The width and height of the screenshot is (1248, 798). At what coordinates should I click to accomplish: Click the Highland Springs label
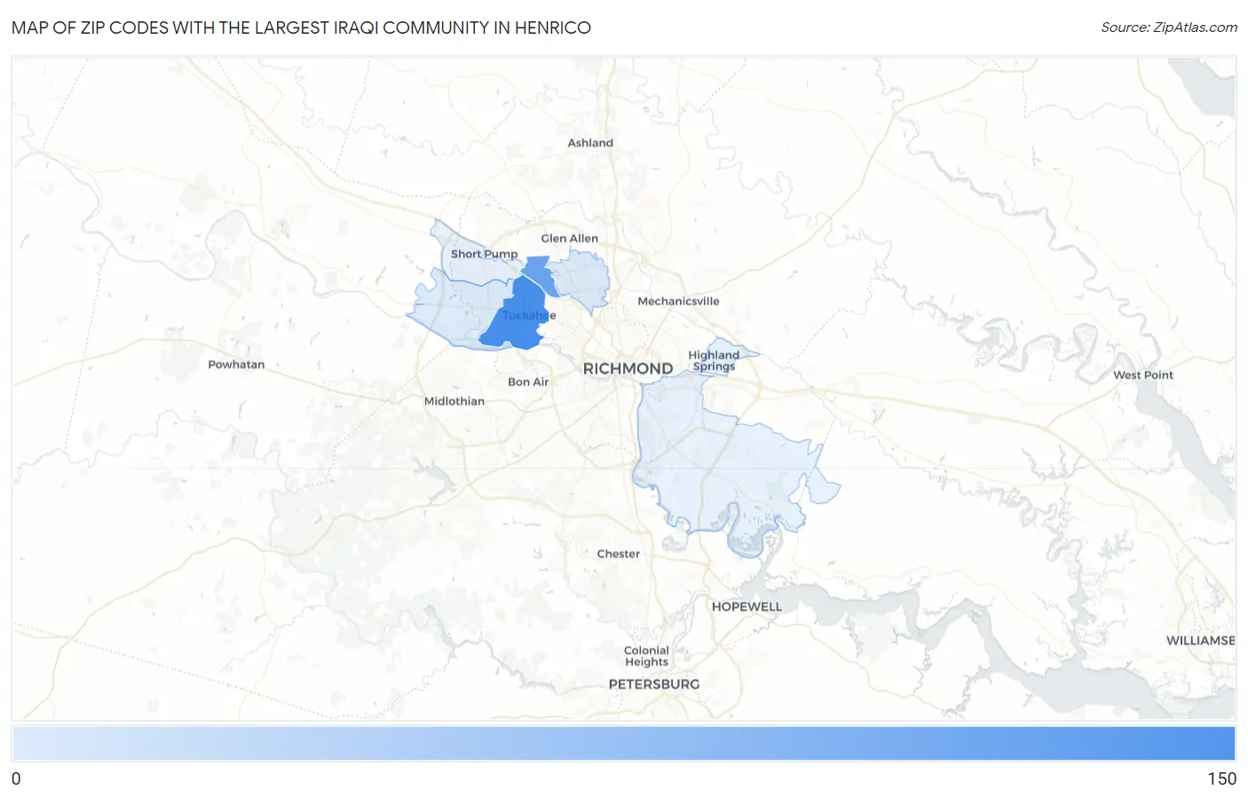tap(714, 360)
